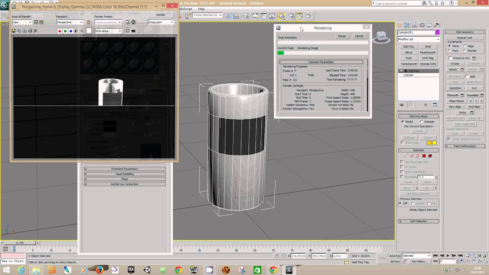Click the Key Filters button
Viewport: 489px width, 275px height.
click(419, 262)
